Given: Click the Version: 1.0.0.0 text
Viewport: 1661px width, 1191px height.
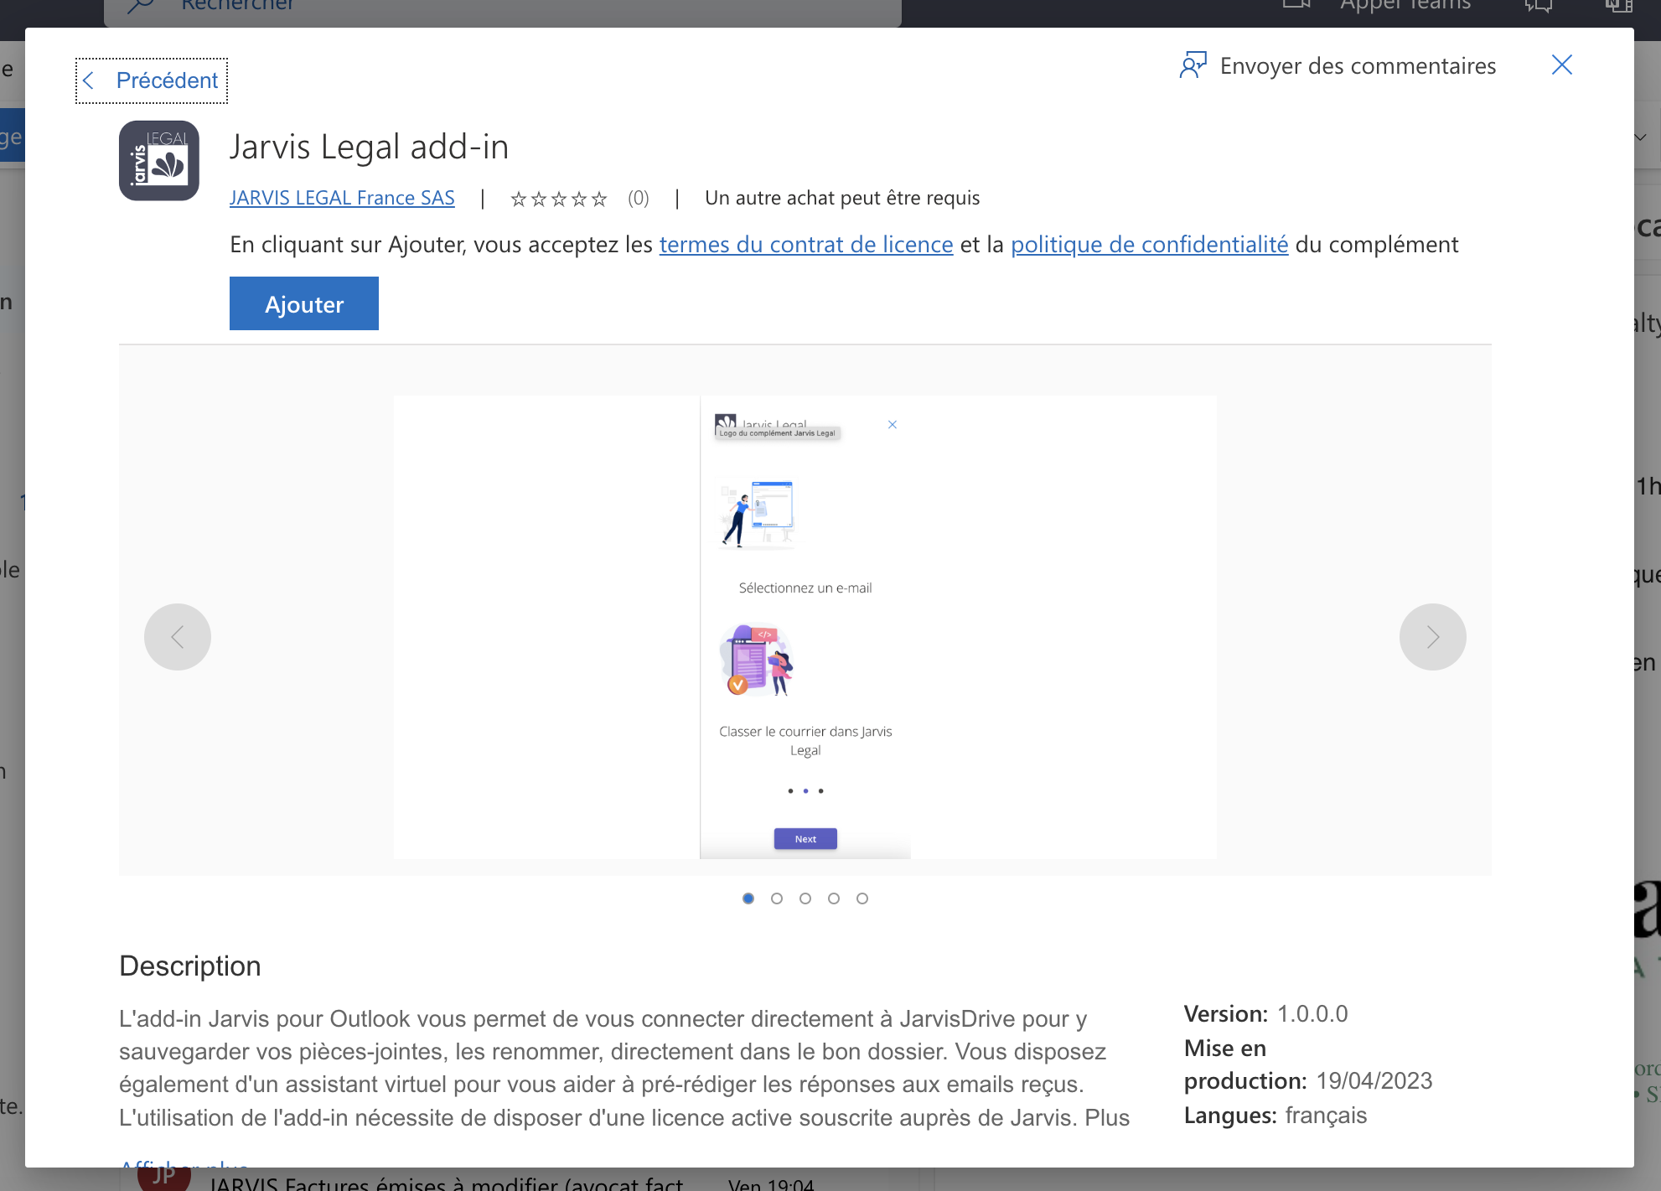Looking at the screenshot, I should click(x=1265, y=1014).
